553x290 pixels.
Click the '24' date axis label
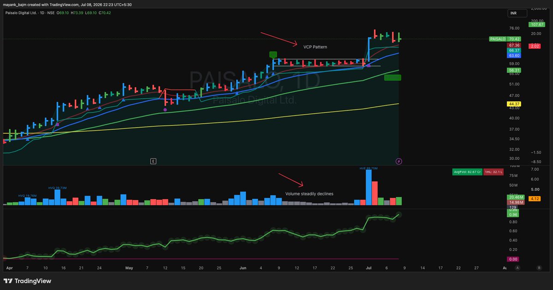[x=99, y=268]
